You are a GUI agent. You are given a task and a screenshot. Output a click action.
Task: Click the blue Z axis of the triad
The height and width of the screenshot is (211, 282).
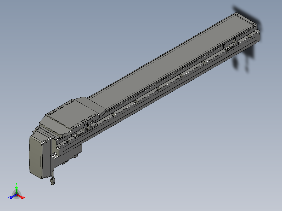click(13, 196)
